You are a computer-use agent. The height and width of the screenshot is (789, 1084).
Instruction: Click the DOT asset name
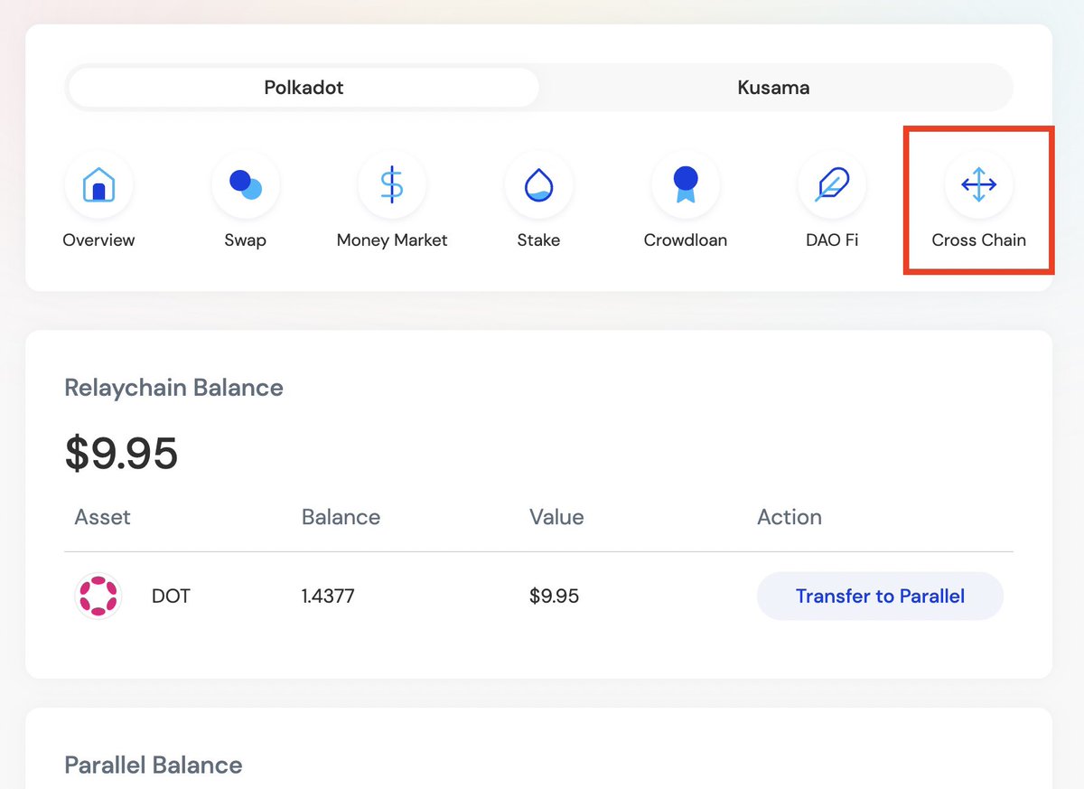171,596
